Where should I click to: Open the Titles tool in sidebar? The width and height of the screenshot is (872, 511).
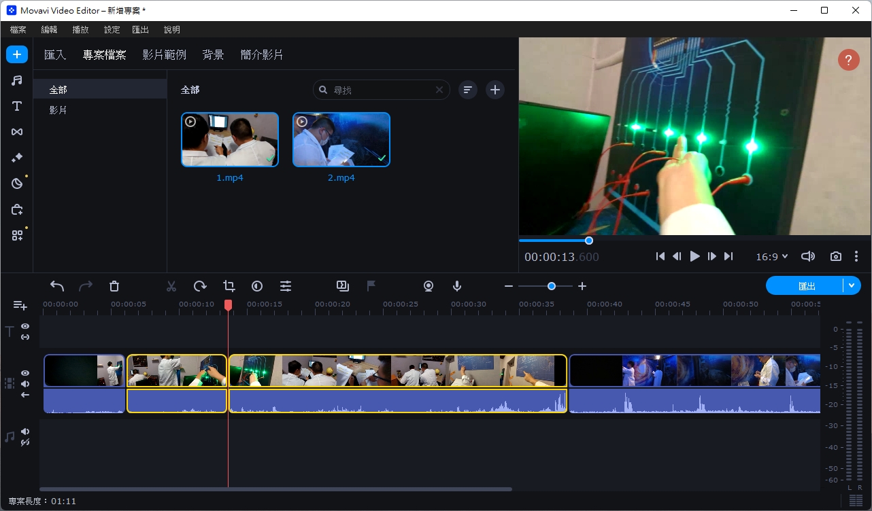pyautogui.click(x=17, y=106)
